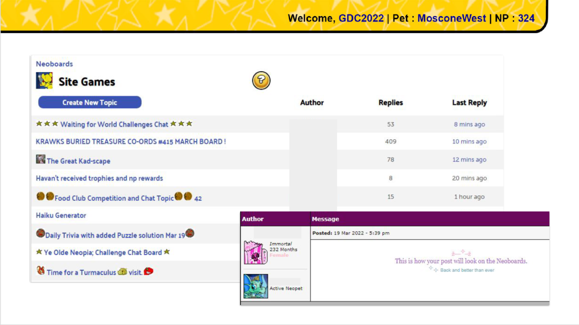Open The Great Kad-scape topic

pyautogui.click(x=78, y=161)
